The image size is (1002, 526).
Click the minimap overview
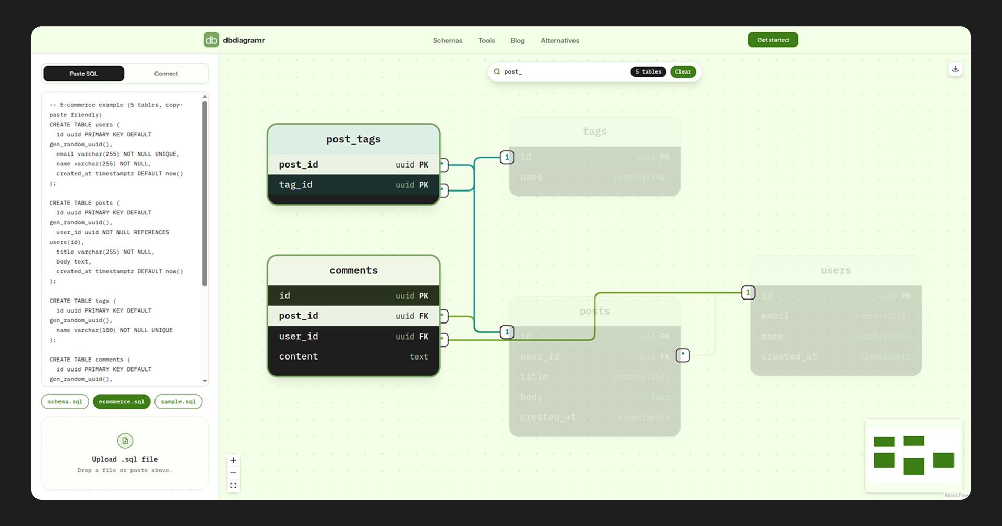[913, 455]
